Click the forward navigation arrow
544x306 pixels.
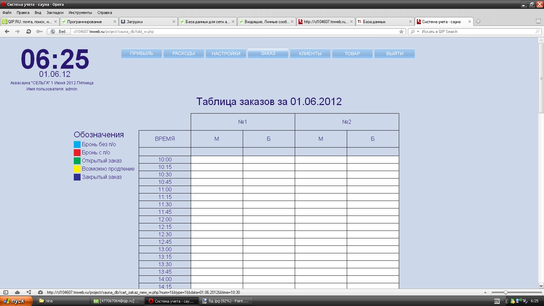point(18,32)
